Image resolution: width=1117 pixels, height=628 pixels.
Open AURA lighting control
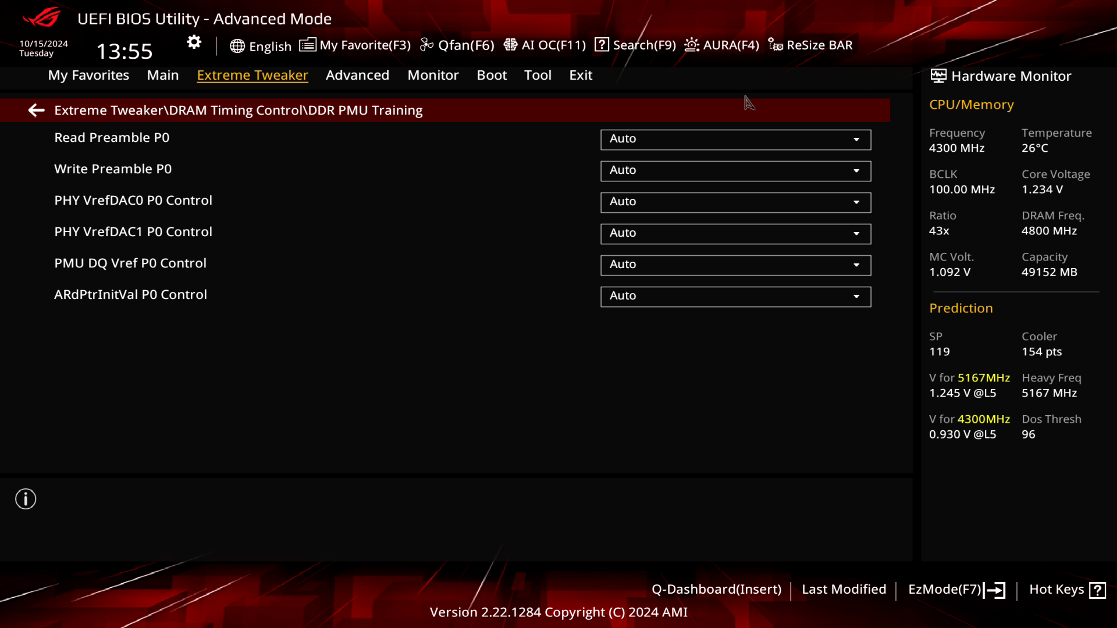(722, 44)
